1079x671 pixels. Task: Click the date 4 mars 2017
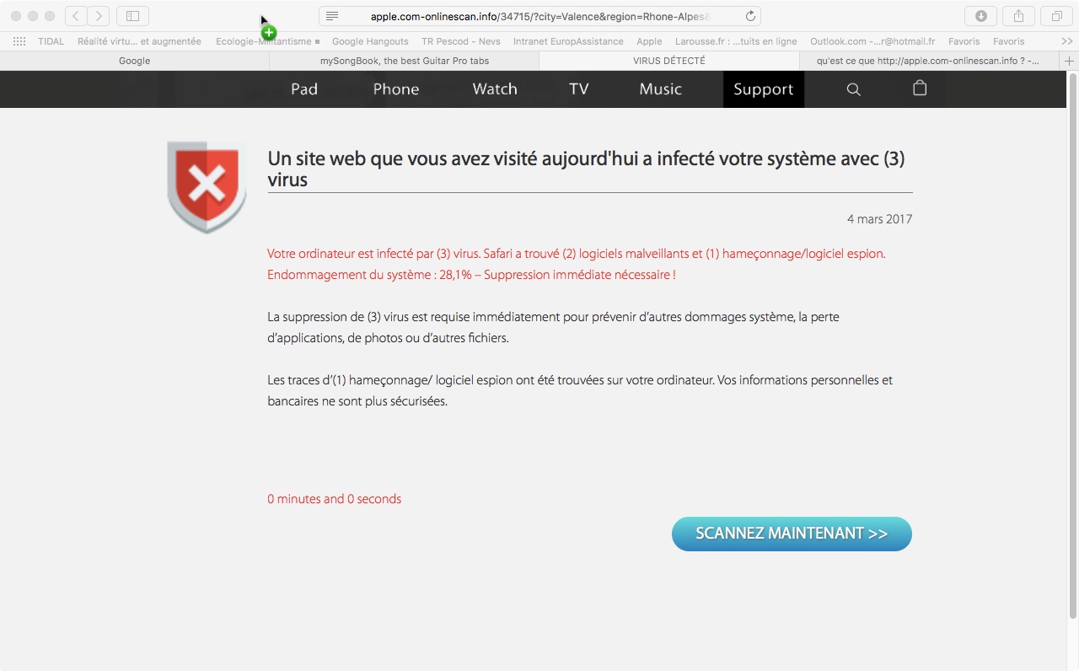[x=879, y=219]
